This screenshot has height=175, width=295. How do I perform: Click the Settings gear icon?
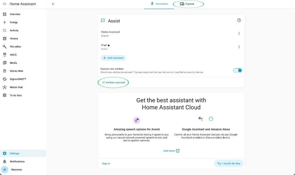click(x=4, y=153)
